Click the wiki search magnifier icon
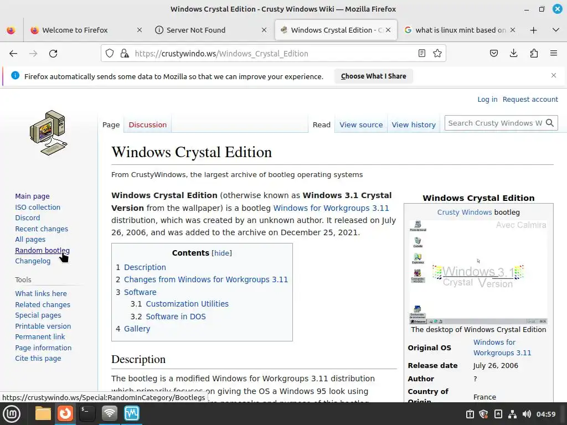The height and width of the screenshot is (425, 567). coord(550,123)
